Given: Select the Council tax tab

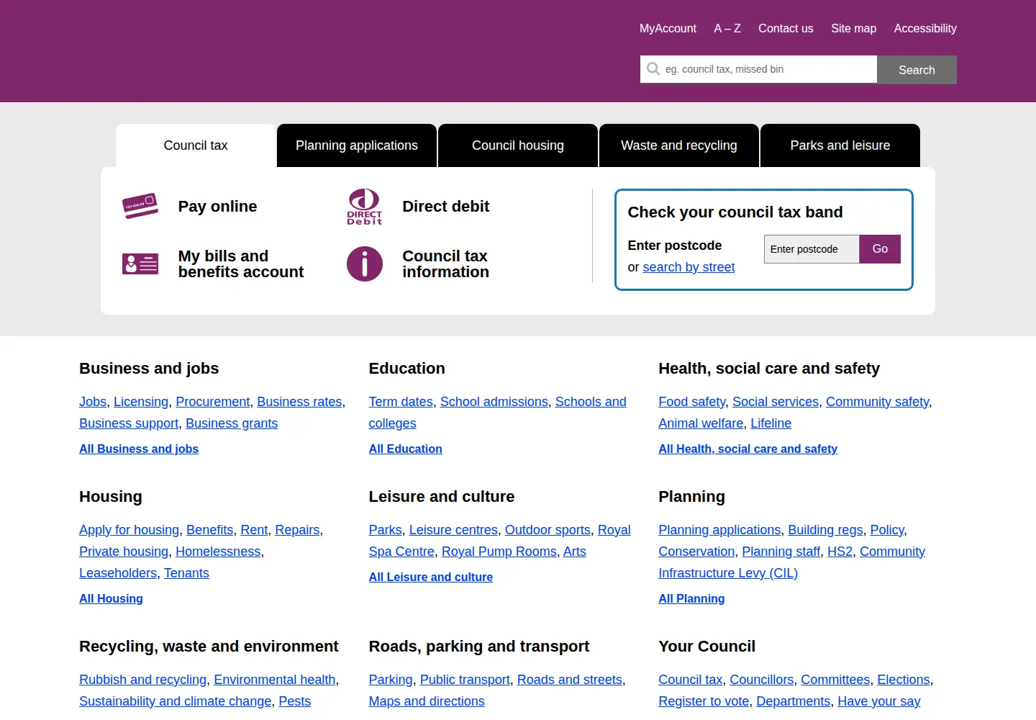Looking at the screenshot, I should (x=196, y=145).
